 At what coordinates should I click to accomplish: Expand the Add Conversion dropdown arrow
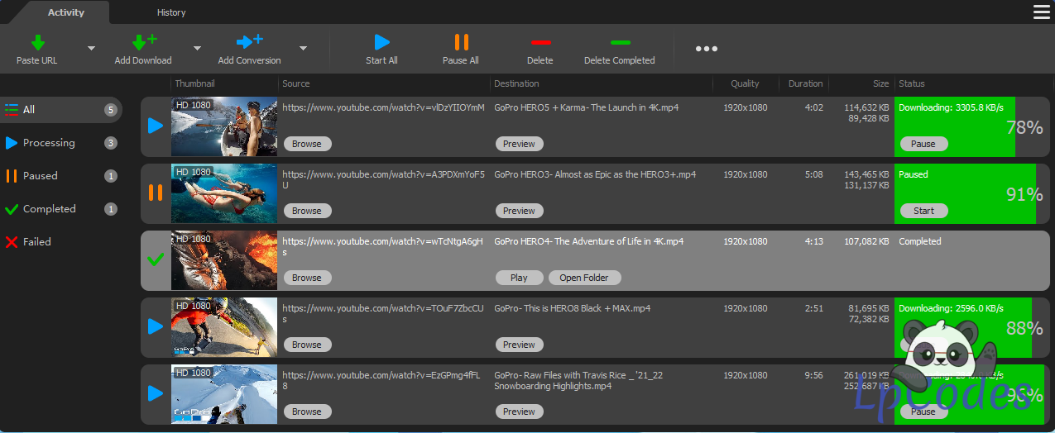(303, 49)
